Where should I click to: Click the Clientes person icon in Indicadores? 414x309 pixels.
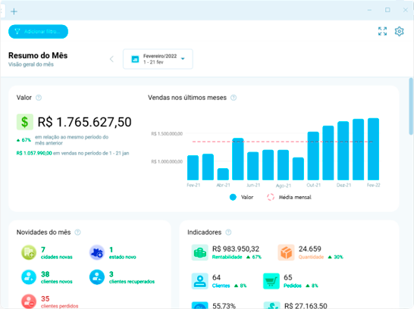point(200,281)
